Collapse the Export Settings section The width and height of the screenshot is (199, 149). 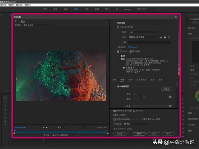pos(115,23)
